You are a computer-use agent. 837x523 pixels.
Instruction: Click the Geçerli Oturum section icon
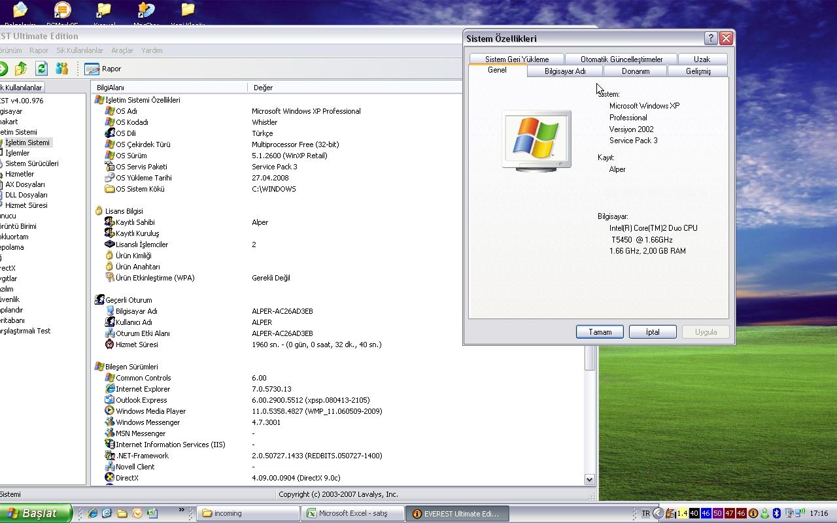coord(99,300)
